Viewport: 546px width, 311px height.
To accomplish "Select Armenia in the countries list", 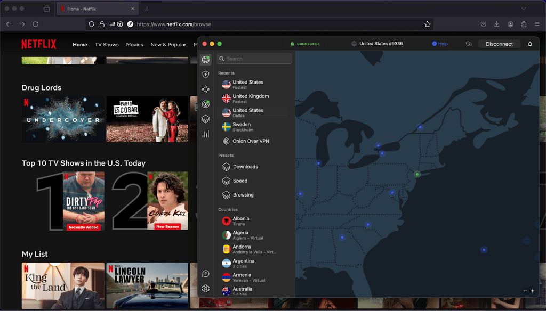I will click(x=253, y=277).
